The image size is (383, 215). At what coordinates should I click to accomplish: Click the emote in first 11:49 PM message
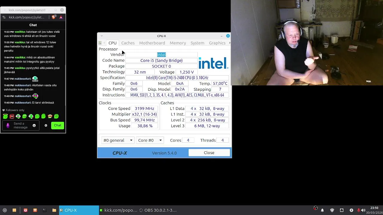pos(35,96)
